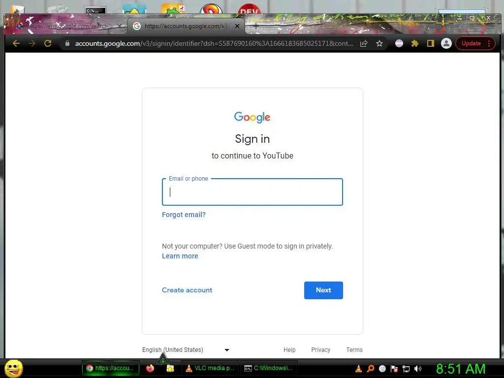The width and height of the screenshot is (504, 378).
Task: Click the forward navigation arrow
Action: tap(32, 43)
